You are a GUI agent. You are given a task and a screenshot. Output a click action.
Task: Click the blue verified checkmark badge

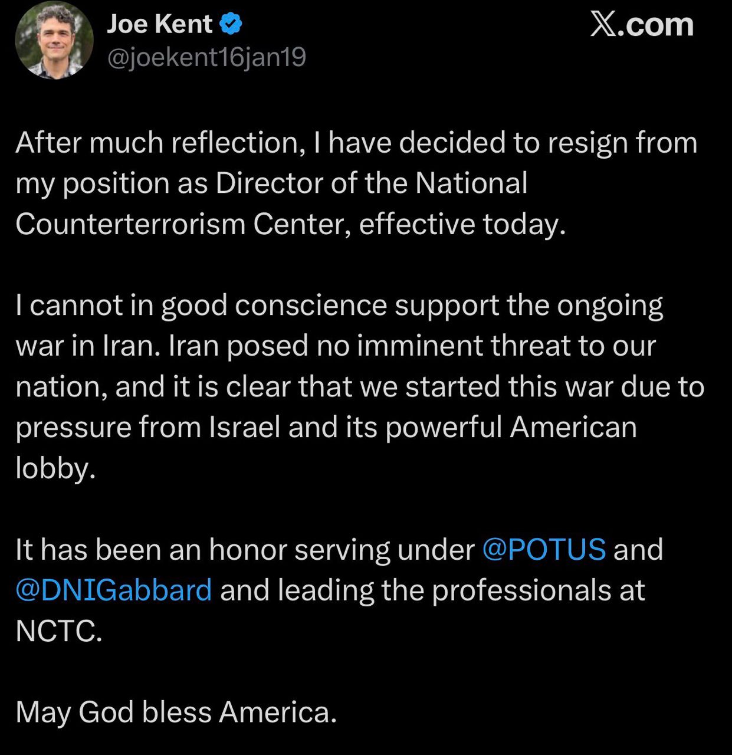[x=231, y=24]
